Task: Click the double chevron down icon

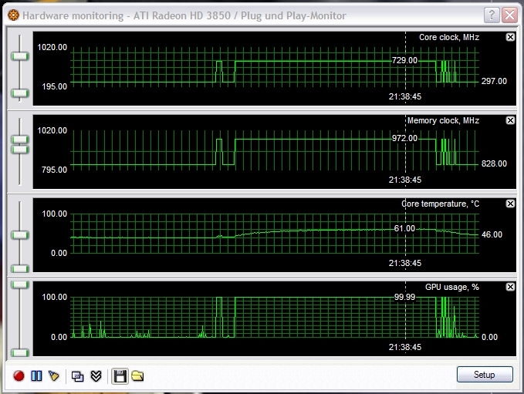Action: tap(96, 376)
